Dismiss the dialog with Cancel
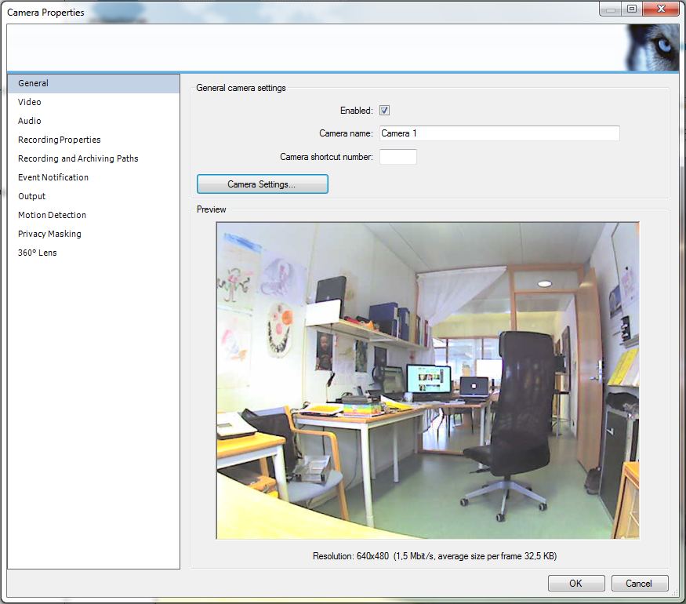The height and width of the screenshot is (604, 686). [x=639, y=583]
